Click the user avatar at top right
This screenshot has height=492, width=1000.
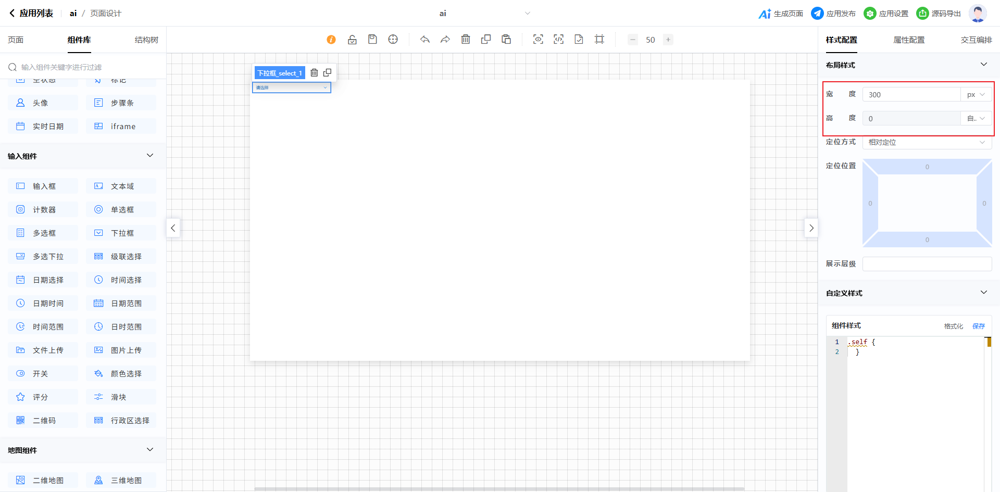(x=978, y=14)
